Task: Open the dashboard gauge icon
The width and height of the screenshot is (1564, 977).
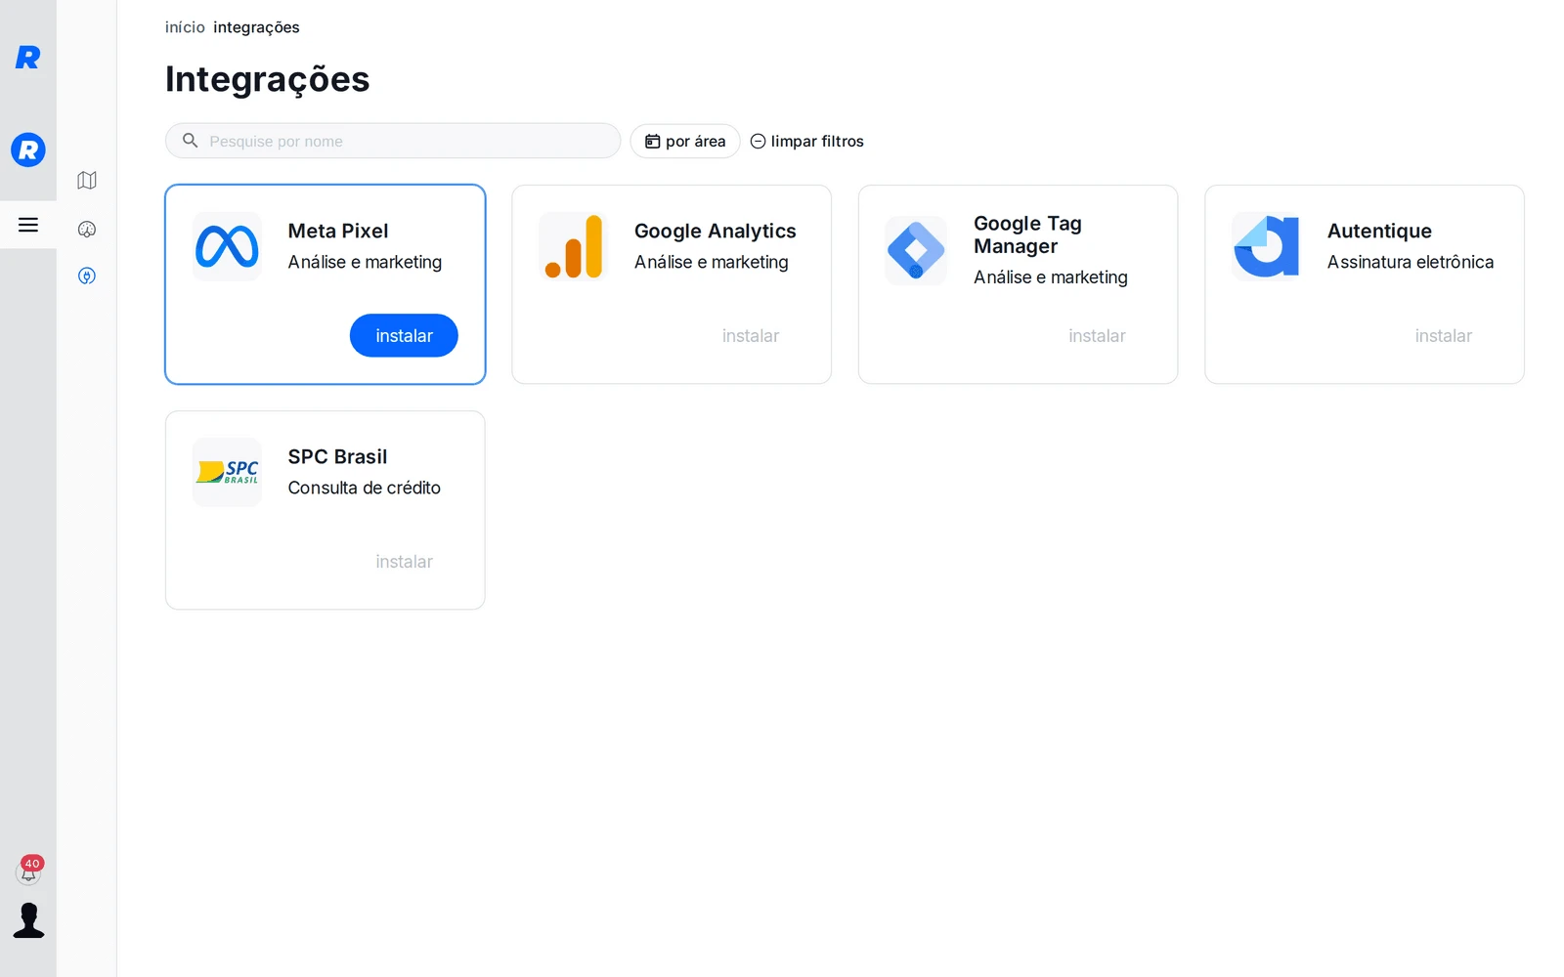Action: 87,230
